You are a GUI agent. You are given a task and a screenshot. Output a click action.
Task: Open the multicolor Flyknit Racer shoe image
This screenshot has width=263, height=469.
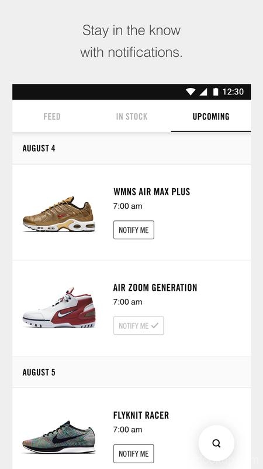59,437
